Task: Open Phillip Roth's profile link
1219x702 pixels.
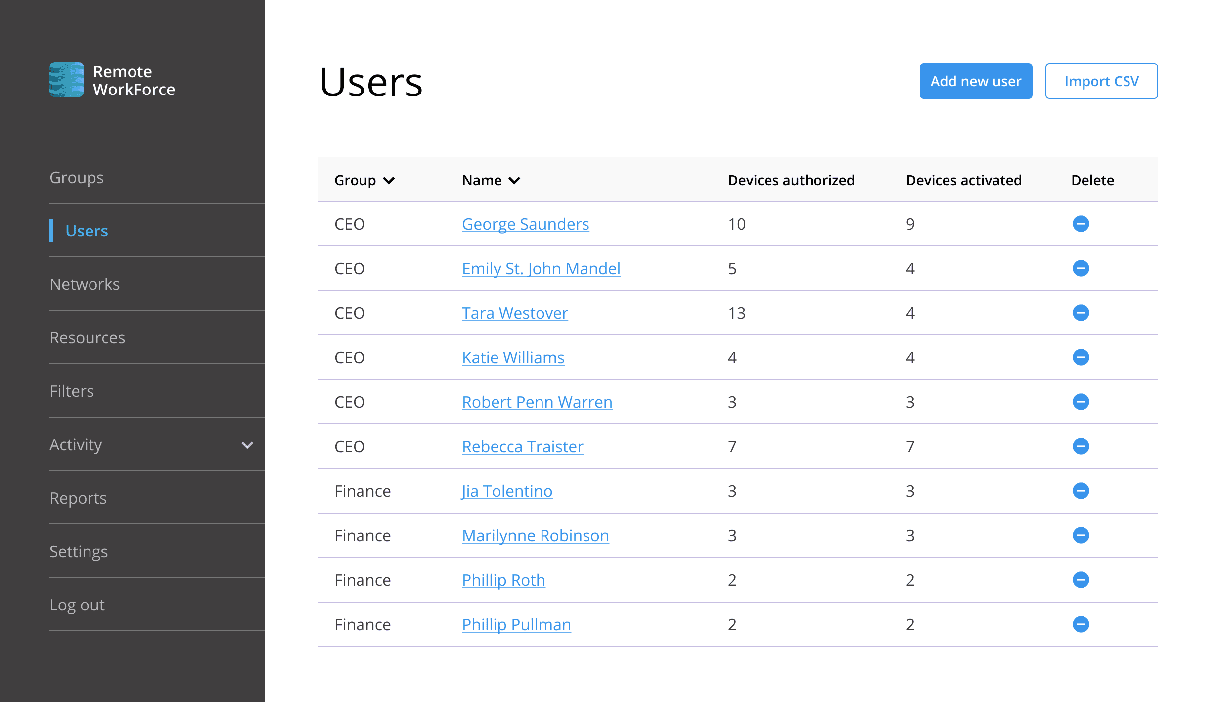Action: (503, 580)
